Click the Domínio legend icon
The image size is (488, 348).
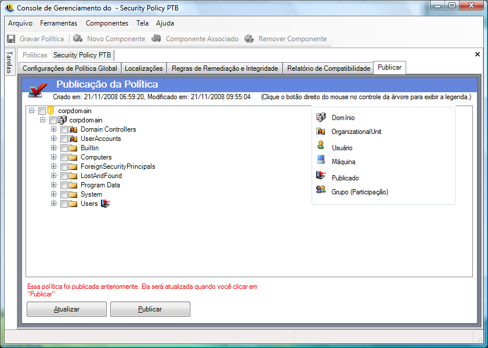click(321, 117)
